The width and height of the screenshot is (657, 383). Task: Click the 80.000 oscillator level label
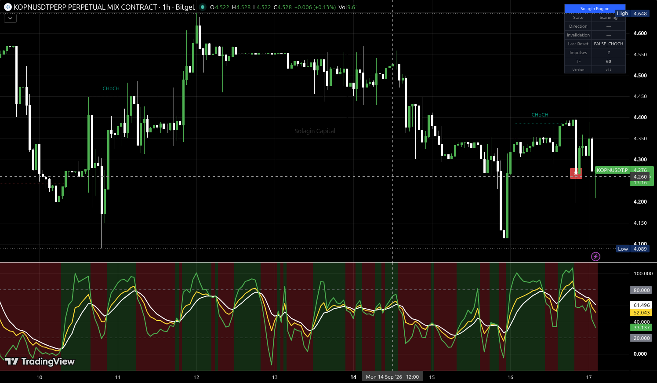tap(641, 290)
